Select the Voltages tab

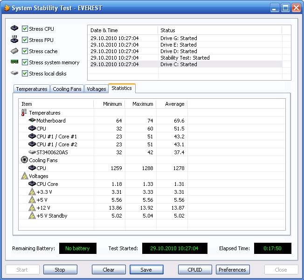[96, 89]
